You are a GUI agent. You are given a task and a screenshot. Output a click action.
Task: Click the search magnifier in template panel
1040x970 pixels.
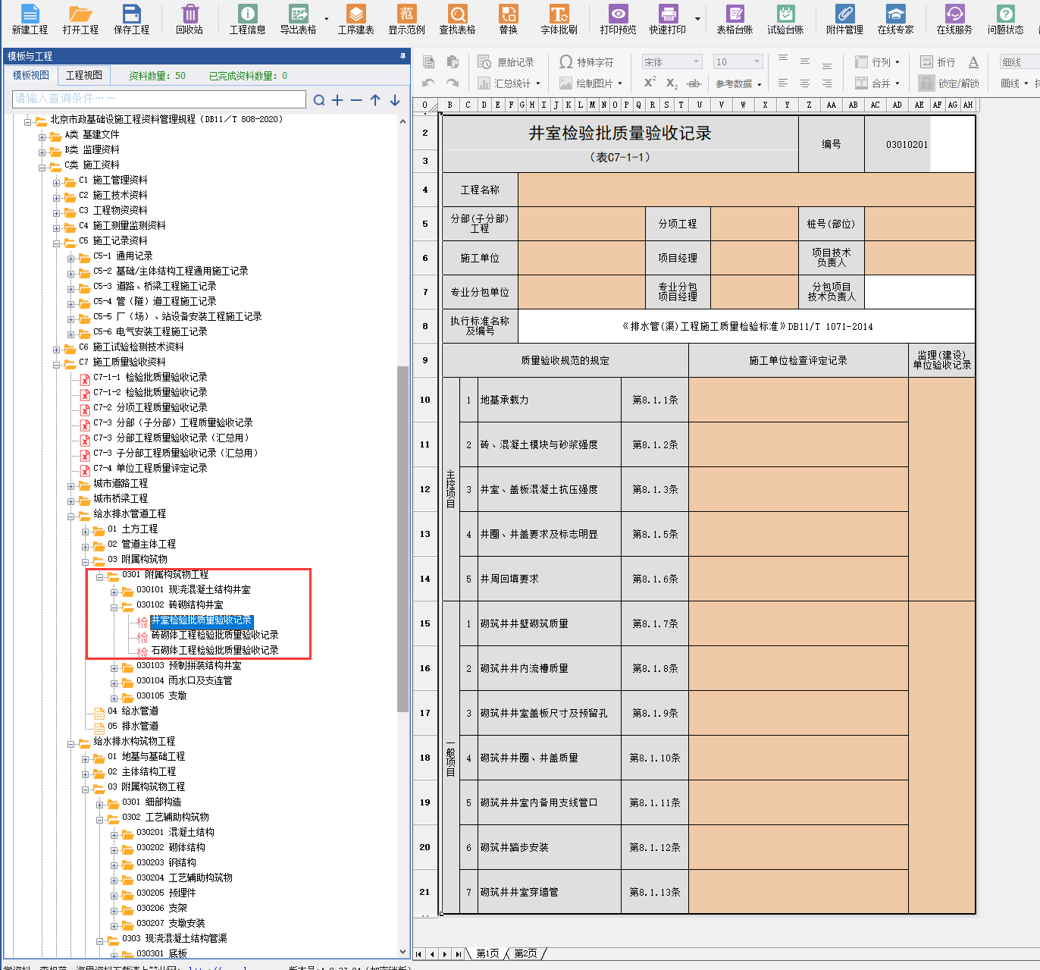[x=319, y=100]
